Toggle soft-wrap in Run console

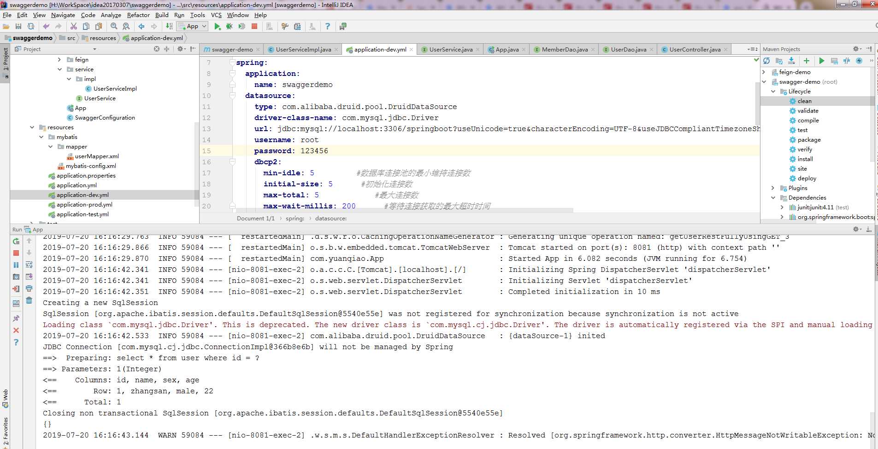point(29,265)
